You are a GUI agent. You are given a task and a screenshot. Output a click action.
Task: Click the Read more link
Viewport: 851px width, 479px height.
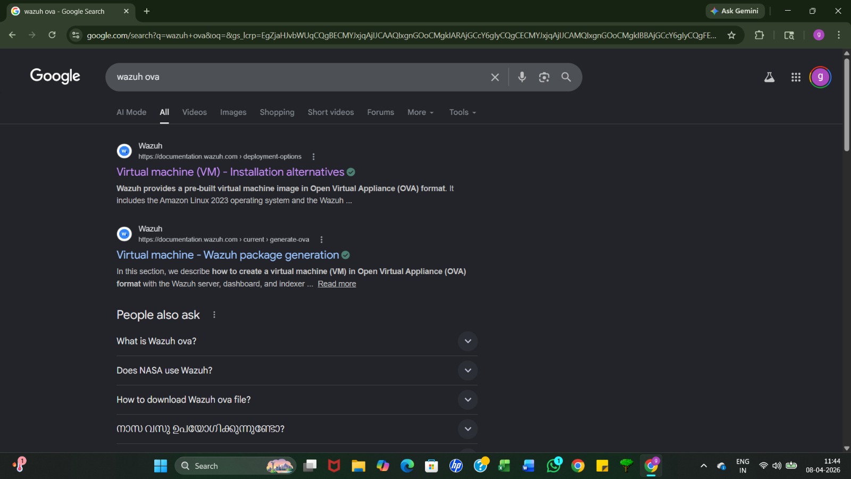337,284
